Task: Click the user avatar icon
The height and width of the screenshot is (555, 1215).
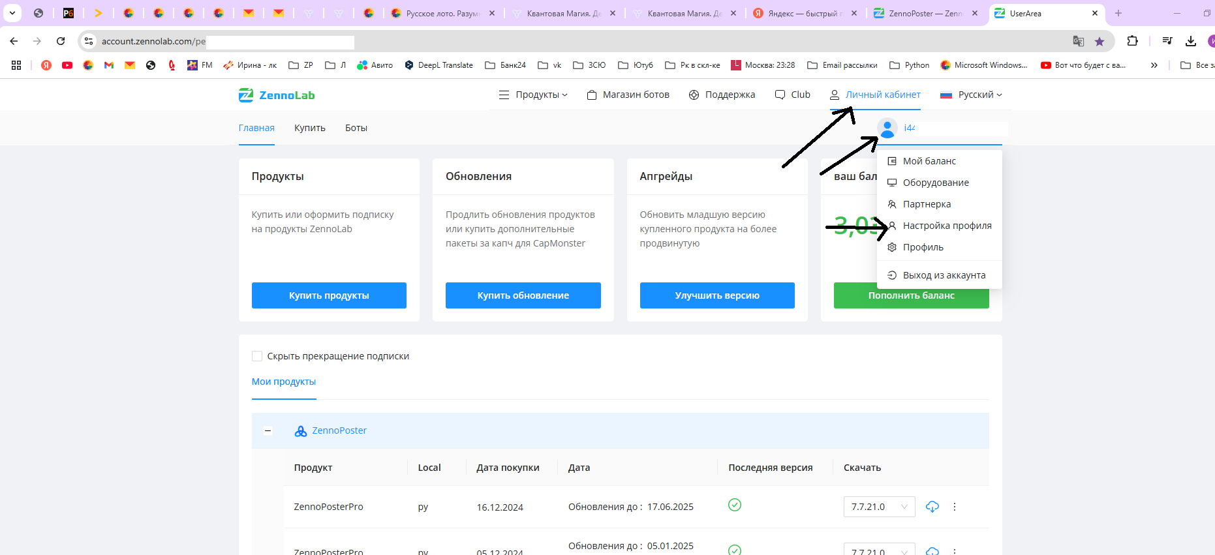Action: pos(887,128)
